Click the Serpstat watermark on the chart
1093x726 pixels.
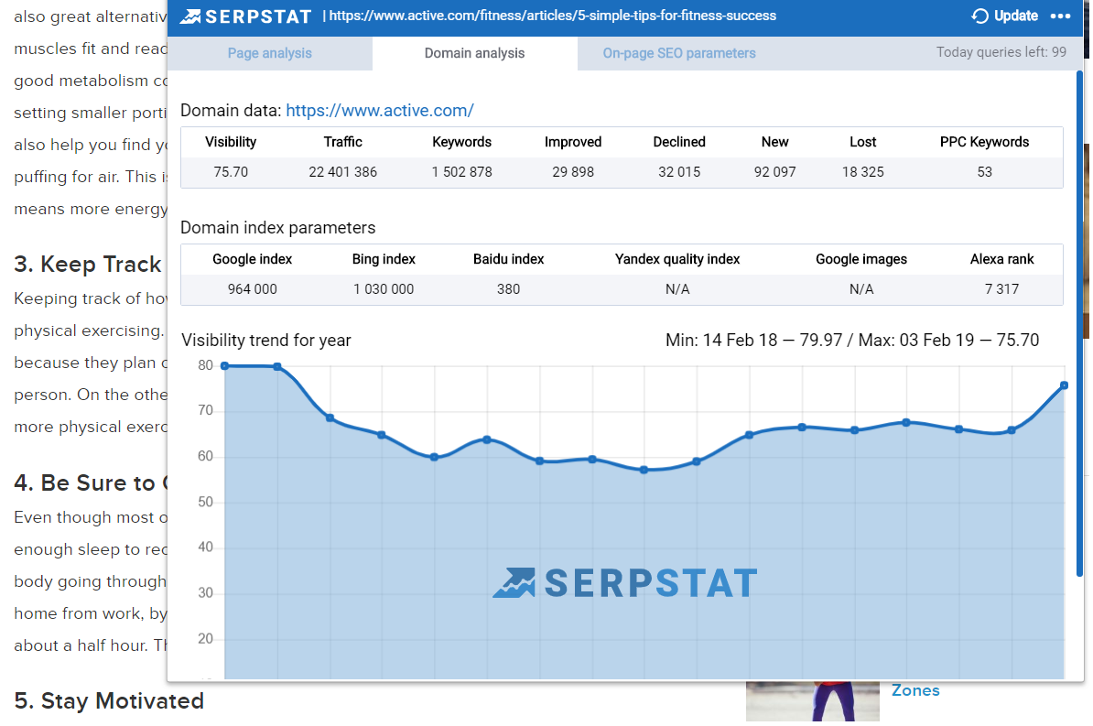coord(625,582)
